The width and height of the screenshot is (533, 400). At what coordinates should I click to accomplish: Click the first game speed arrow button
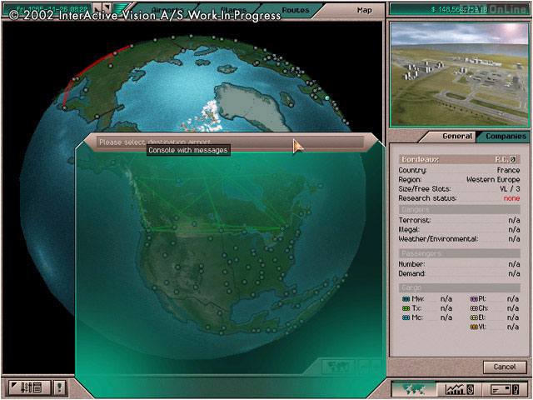point(97,7)
